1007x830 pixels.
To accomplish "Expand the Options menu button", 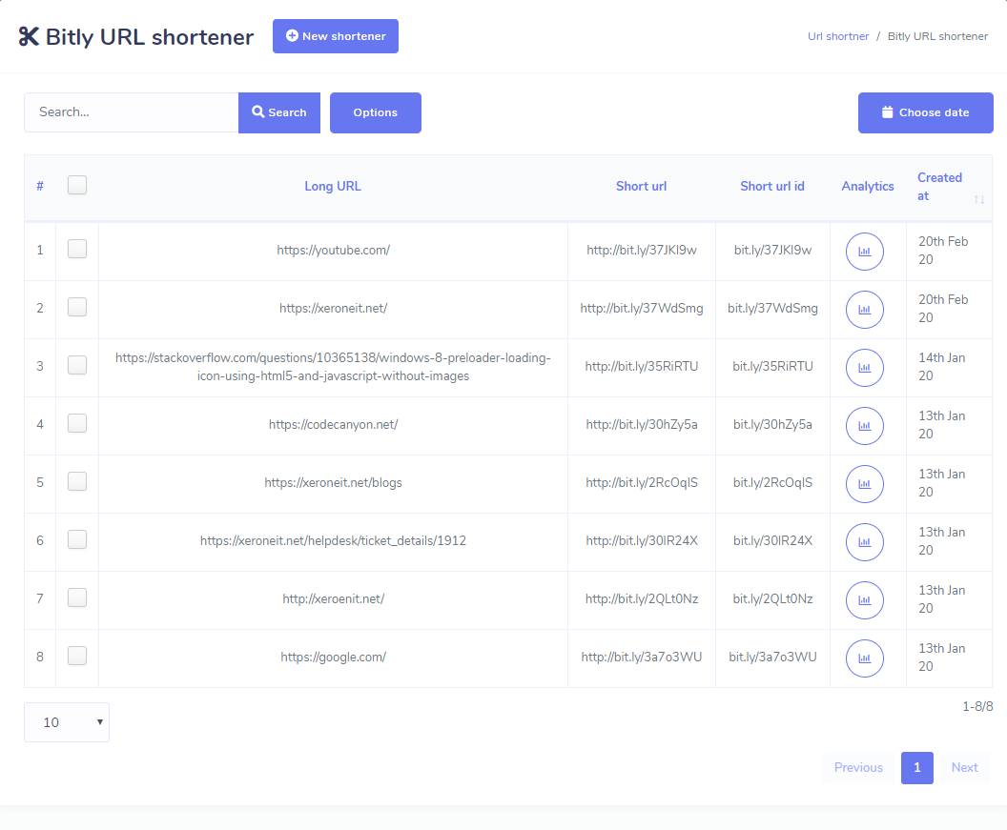I will 375,112.
